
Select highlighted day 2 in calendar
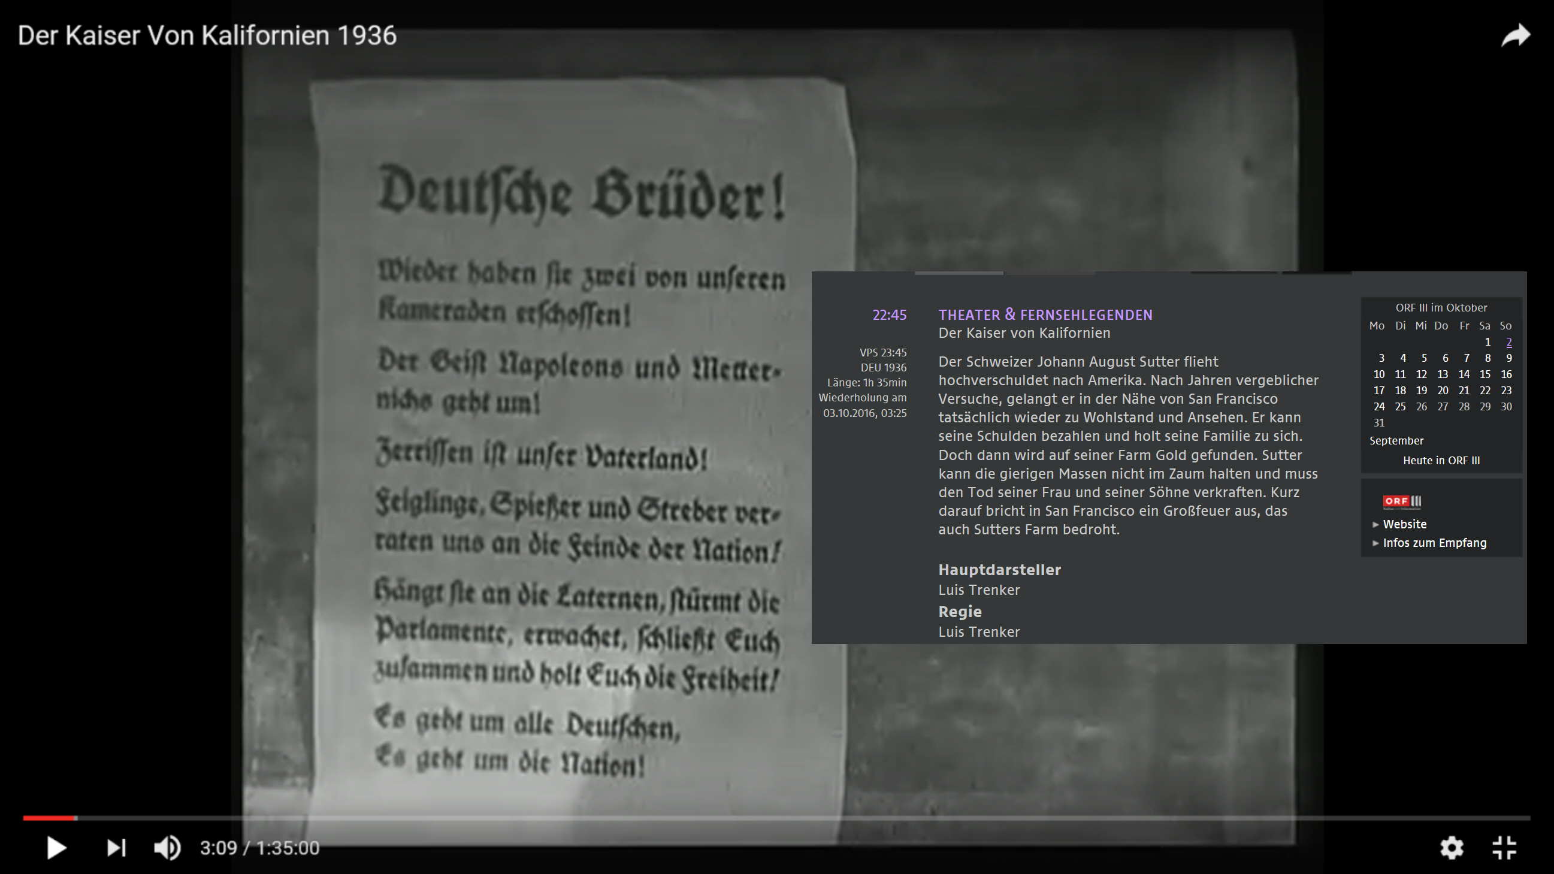pos(1508,342)
